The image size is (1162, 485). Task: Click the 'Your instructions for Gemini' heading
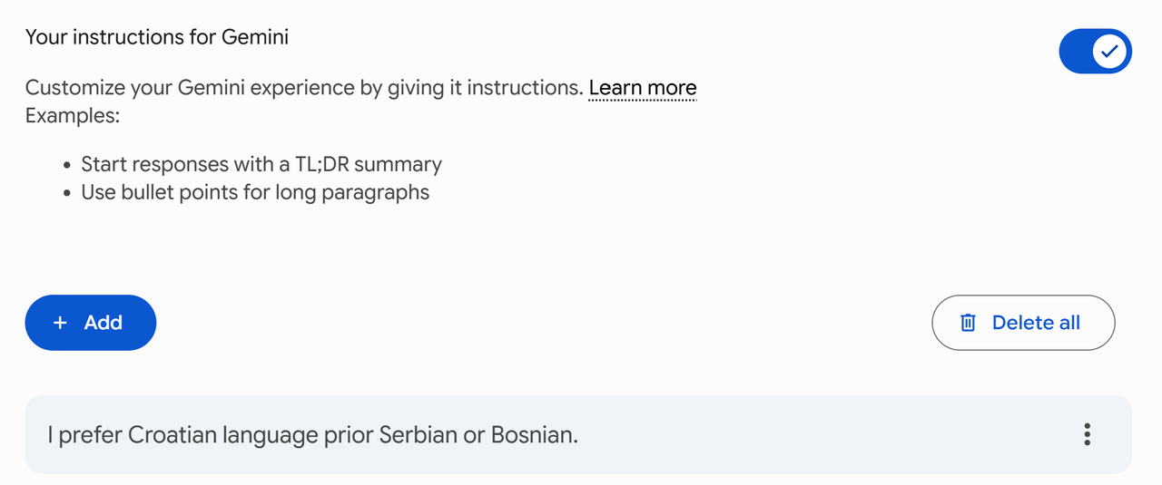coord(157,37)
